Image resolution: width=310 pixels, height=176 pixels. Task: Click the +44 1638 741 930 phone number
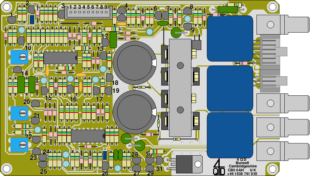pyautogui.click(x=242, y=174)
